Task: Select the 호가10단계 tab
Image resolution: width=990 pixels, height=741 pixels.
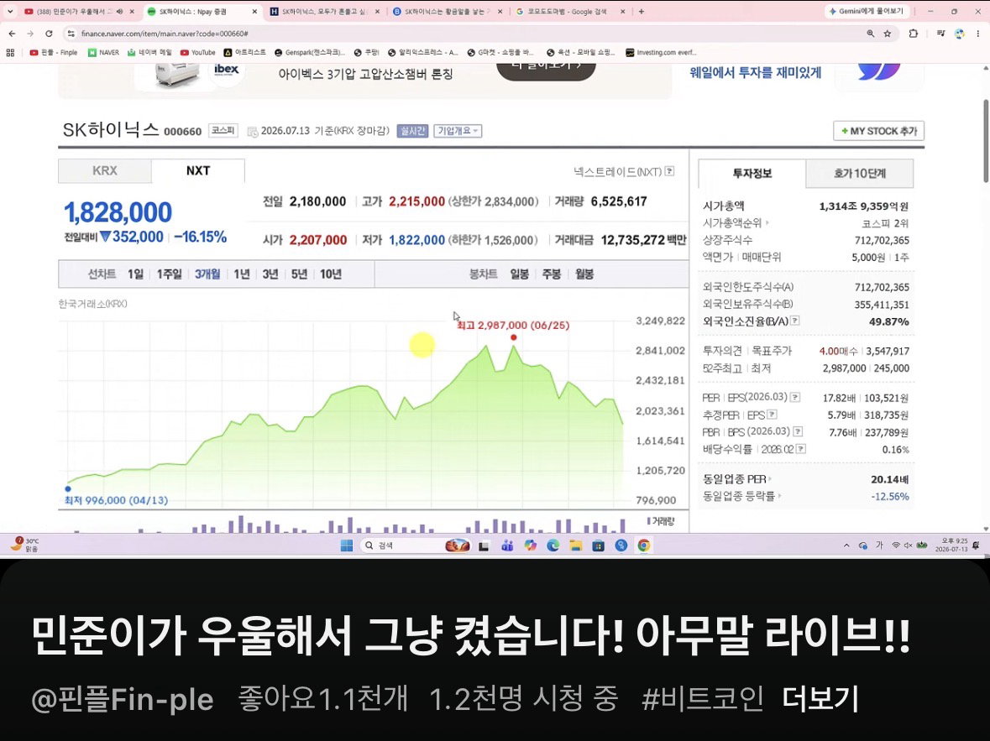Action: click(859, 173)
